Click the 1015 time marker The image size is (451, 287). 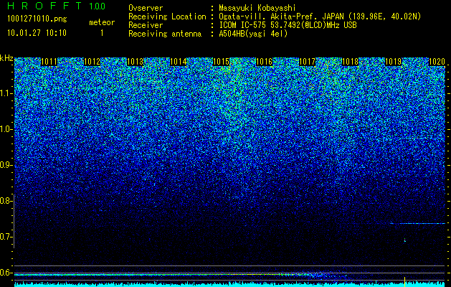(221, 62)
